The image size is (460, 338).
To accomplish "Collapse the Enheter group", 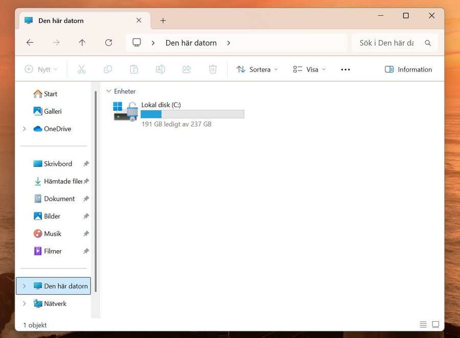I will click(x=108, y=91).
